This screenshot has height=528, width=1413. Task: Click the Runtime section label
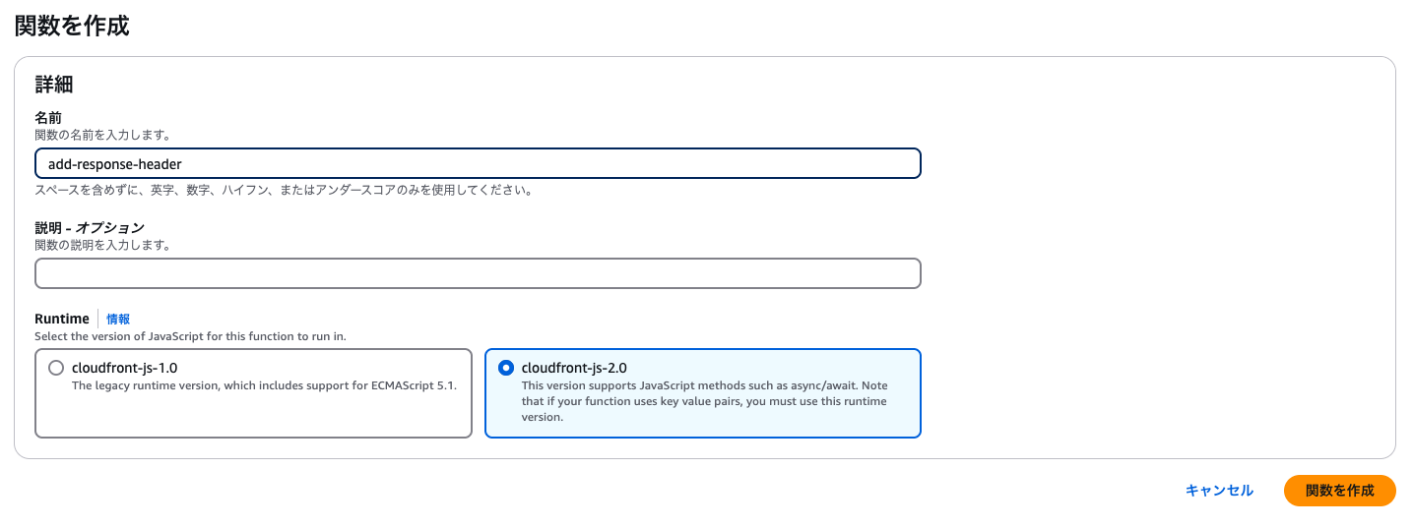click(x=62, y=319)
